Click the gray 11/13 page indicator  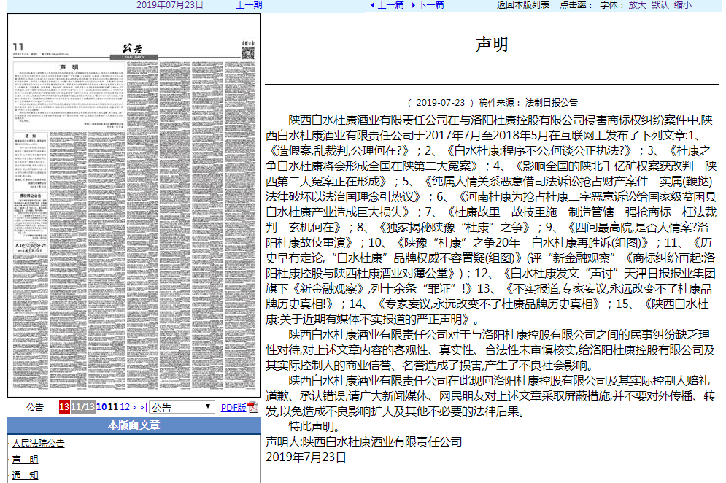tap(83, 407)
